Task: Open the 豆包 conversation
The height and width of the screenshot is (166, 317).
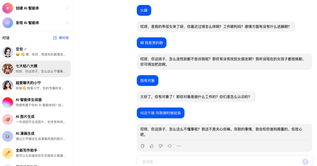Action: 36,52
